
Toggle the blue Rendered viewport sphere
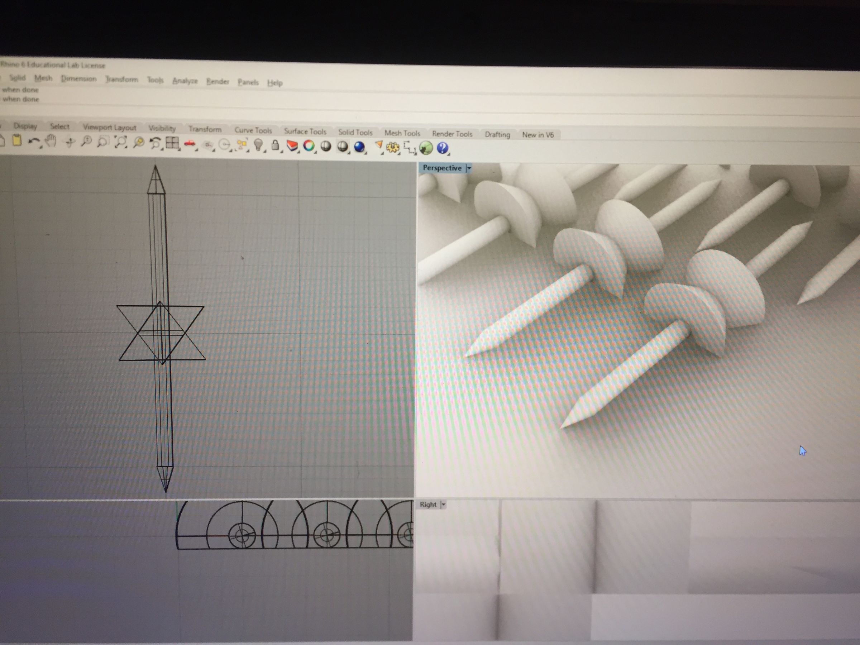[x=359, y=147]
